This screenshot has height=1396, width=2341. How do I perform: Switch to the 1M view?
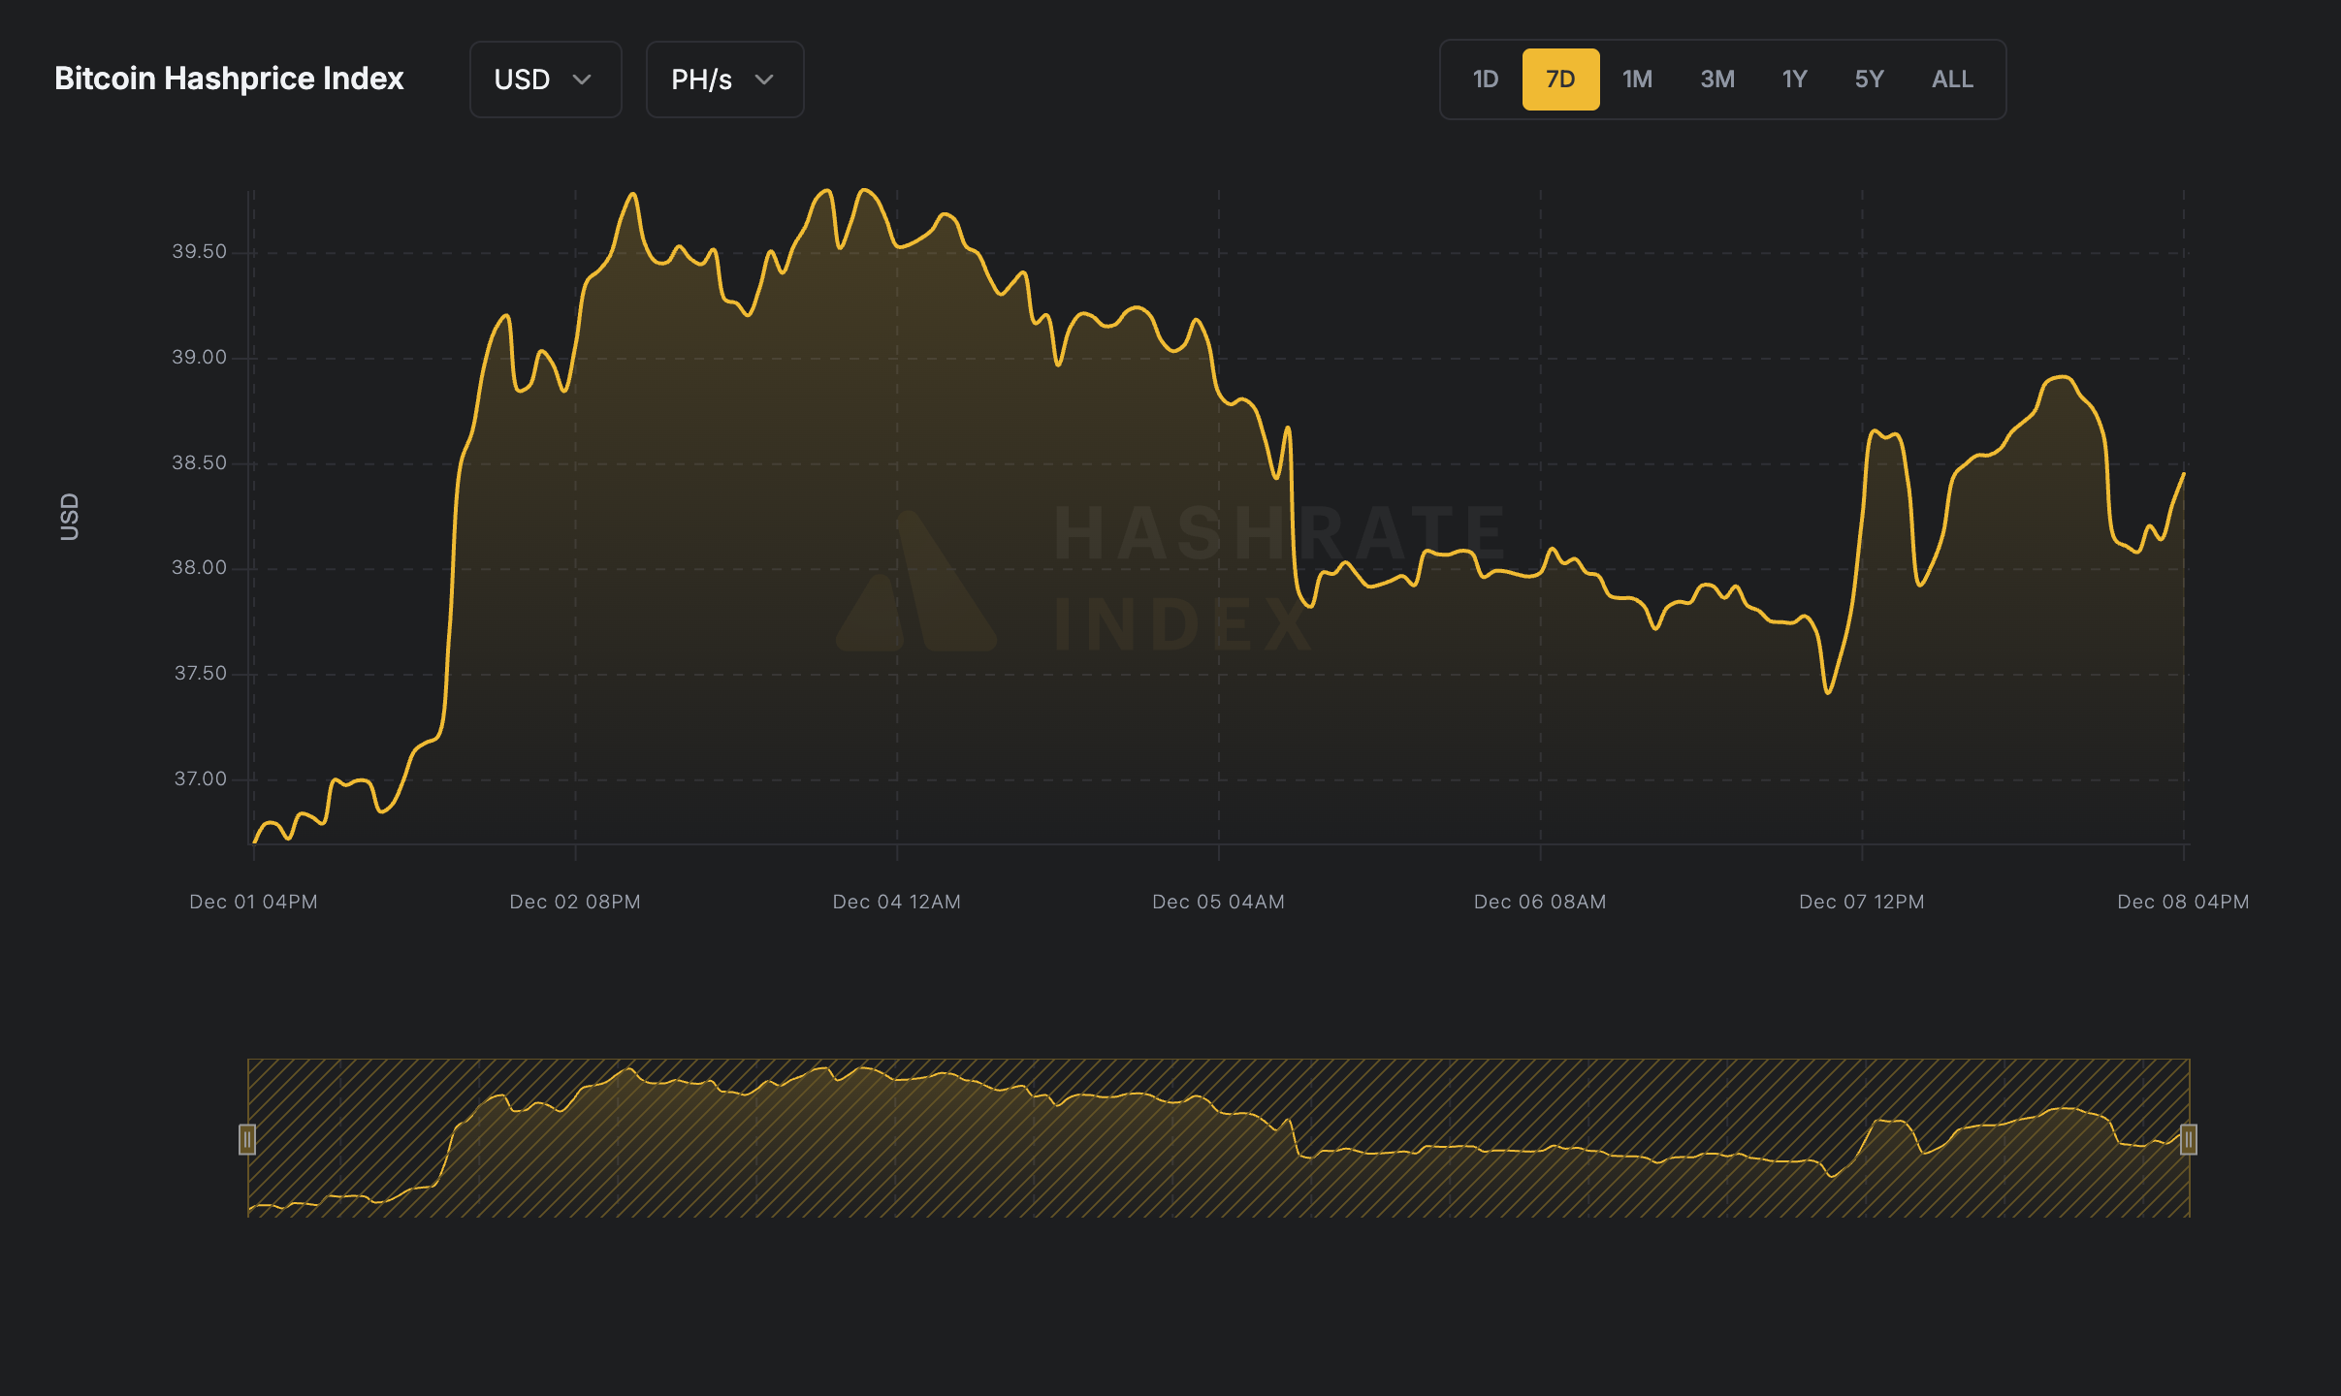coord(1637,79)
